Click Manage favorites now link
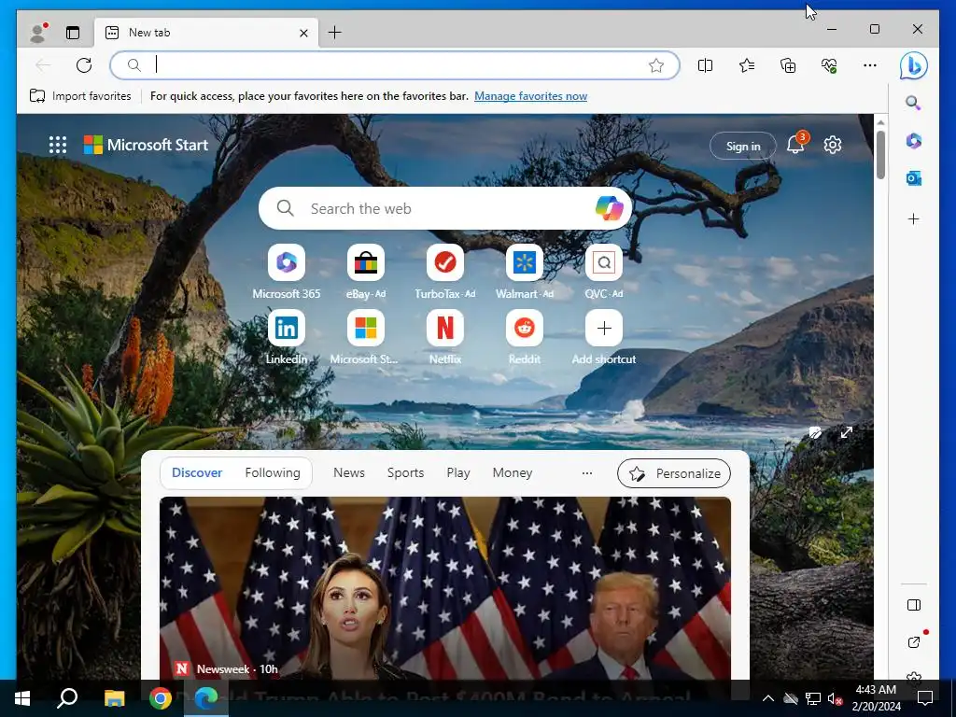 click(530, 96)
